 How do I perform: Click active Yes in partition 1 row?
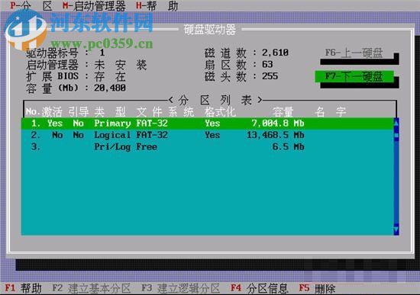(55, 123)
